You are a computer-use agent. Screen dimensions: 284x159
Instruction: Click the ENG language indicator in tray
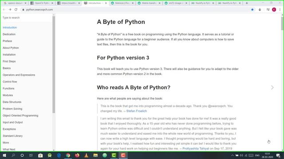click(x=257, y=155)
